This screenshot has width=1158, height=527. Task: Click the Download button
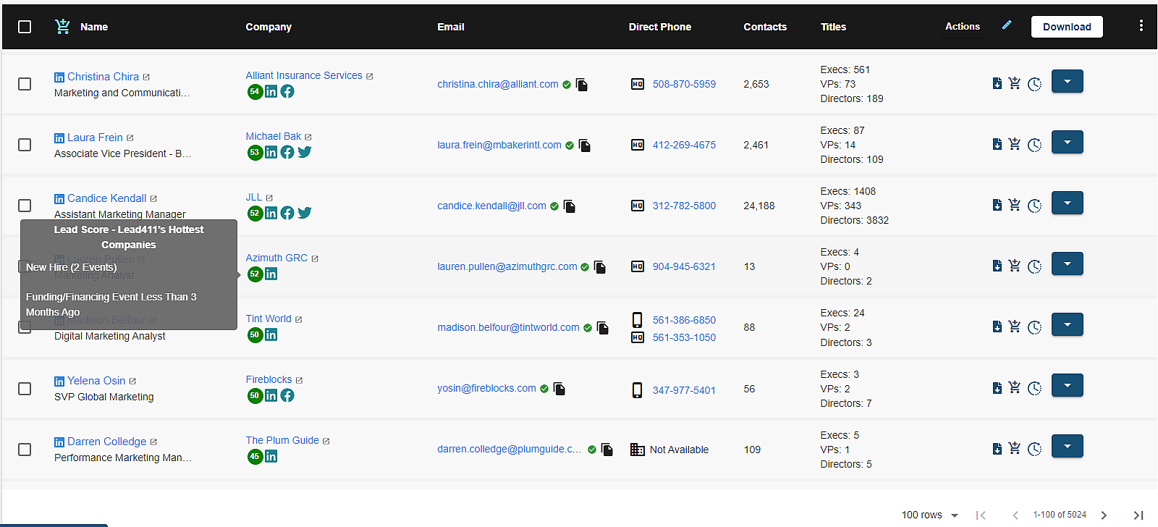1067,27
